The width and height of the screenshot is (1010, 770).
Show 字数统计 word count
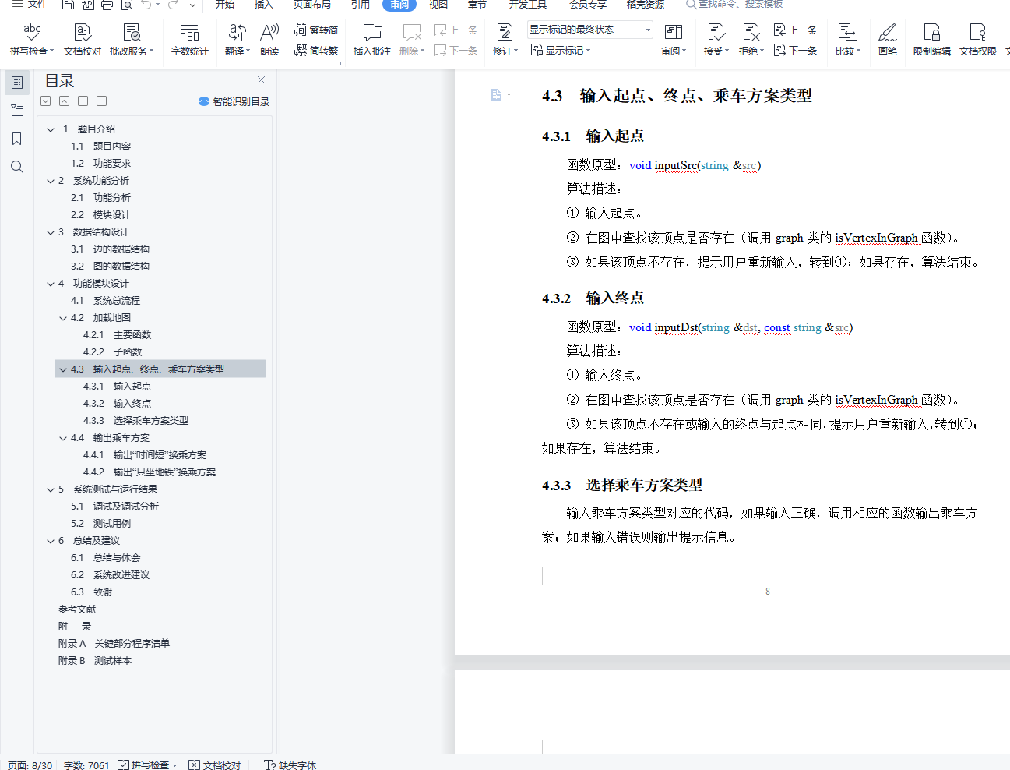point(190,40)
